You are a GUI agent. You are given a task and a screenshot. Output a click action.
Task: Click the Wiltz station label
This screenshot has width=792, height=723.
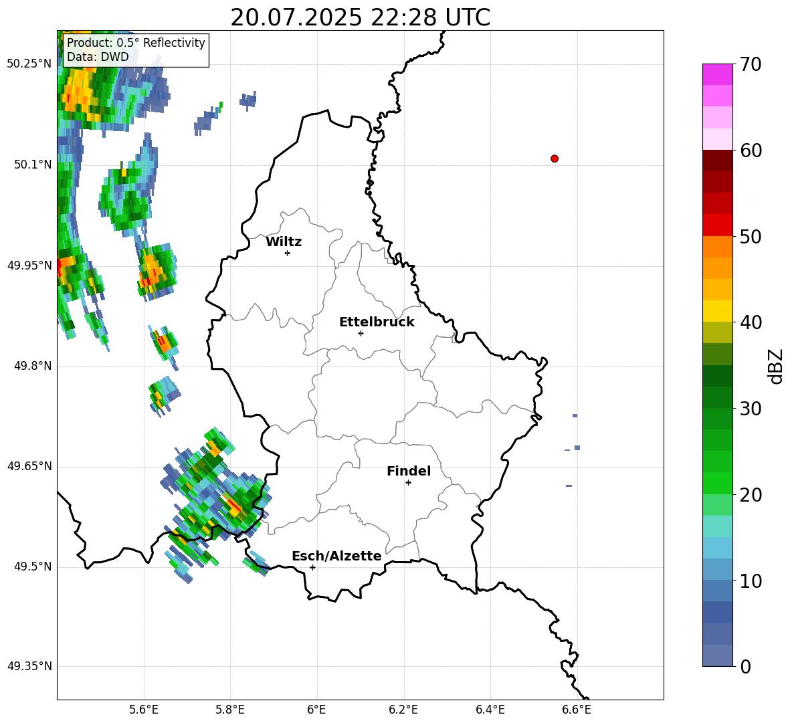[284, 242]
